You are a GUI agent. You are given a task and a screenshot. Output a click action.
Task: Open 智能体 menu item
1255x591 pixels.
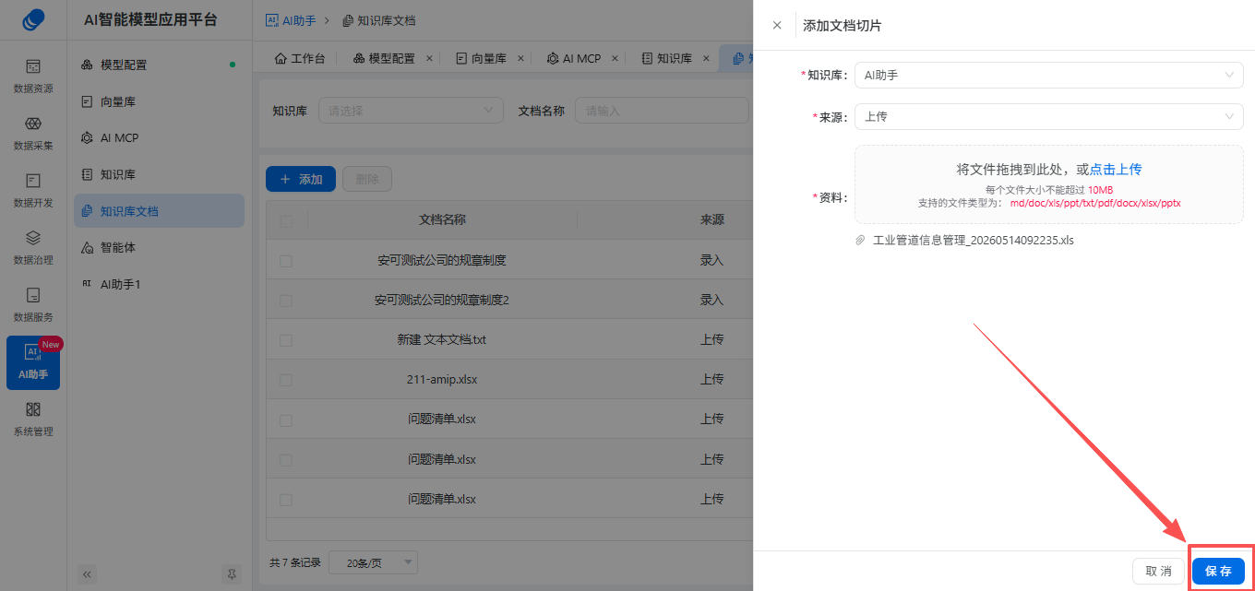click(159, 247)
